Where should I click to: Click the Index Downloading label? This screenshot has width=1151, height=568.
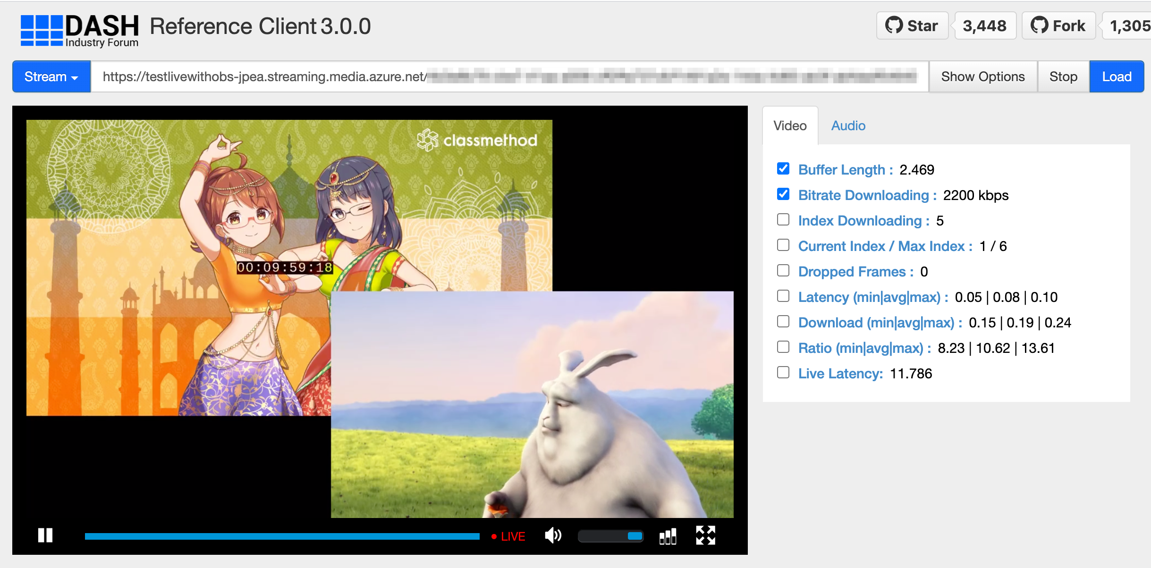[864, 220]
